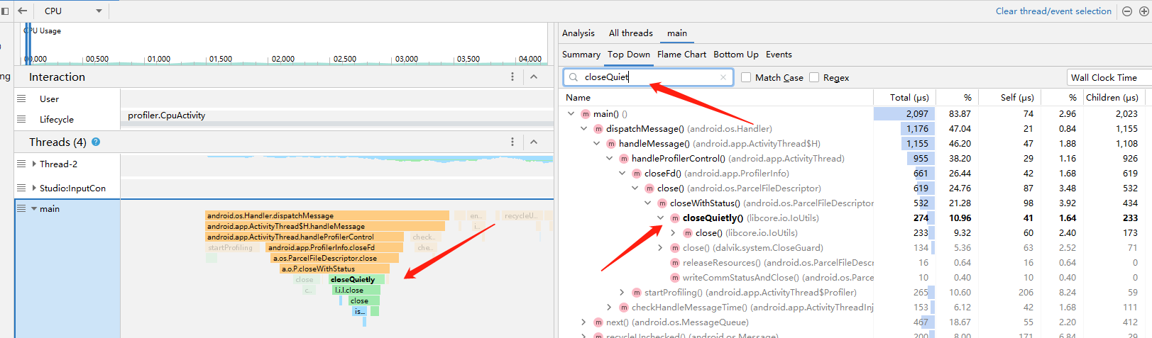This screenshot has width=1152, height=338.
Task: Select the main analysis tab
Action: pos(676,33)
